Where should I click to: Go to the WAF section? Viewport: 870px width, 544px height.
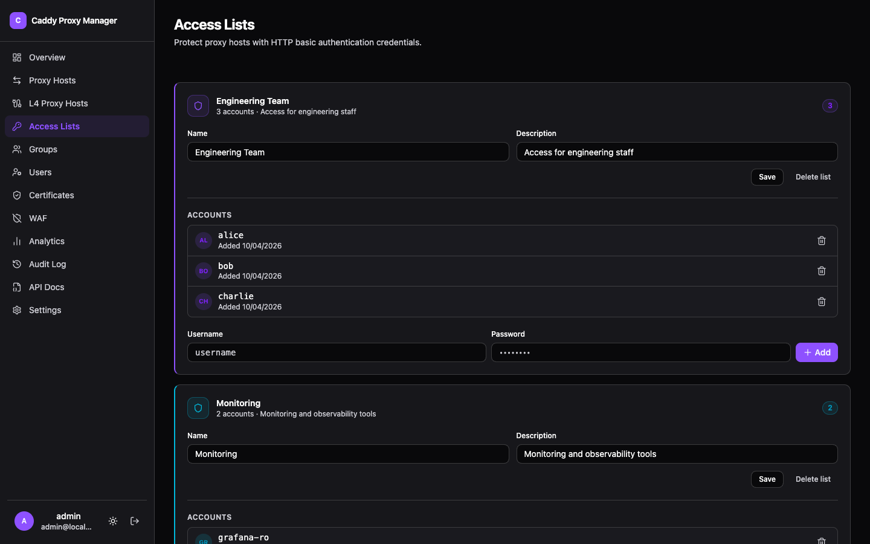pos(37,218)
